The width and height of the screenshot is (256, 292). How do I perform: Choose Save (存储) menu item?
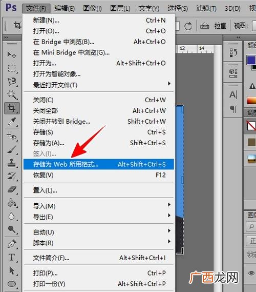tap(99, 132)
